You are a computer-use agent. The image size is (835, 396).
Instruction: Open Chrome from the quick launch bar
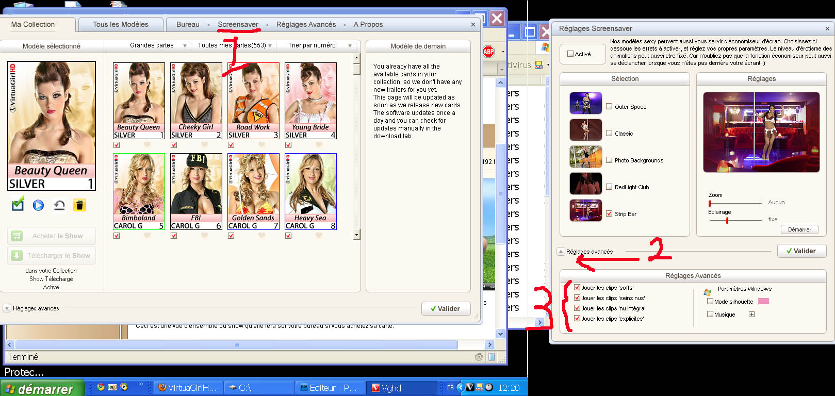click(101, 387)
